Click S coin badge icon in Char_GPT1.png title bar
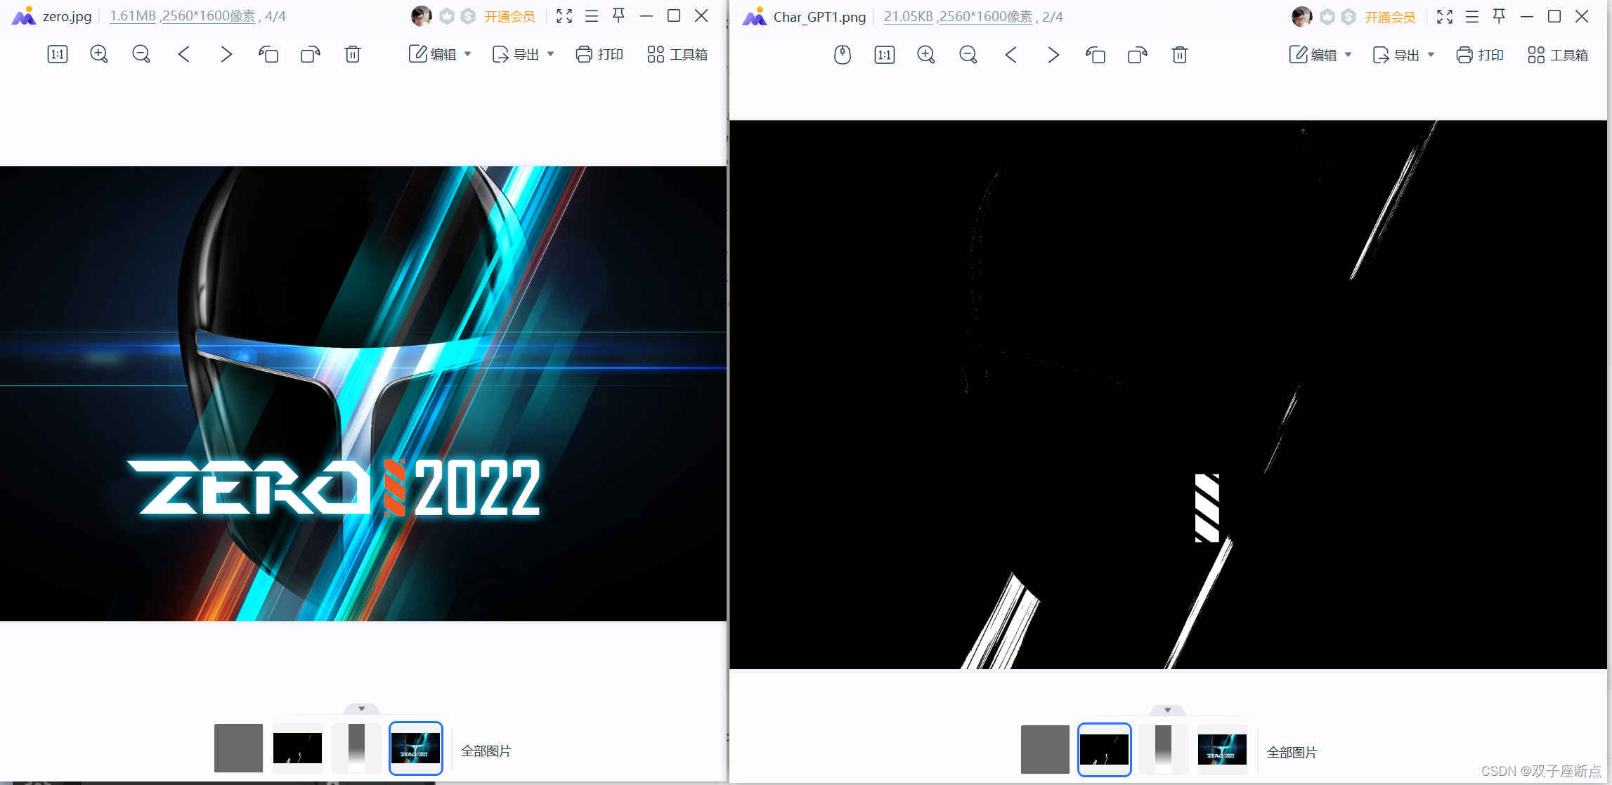 tap(1348, 17)
